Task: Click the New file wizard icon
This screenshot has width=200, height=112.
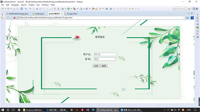Action: click(3, 9)
